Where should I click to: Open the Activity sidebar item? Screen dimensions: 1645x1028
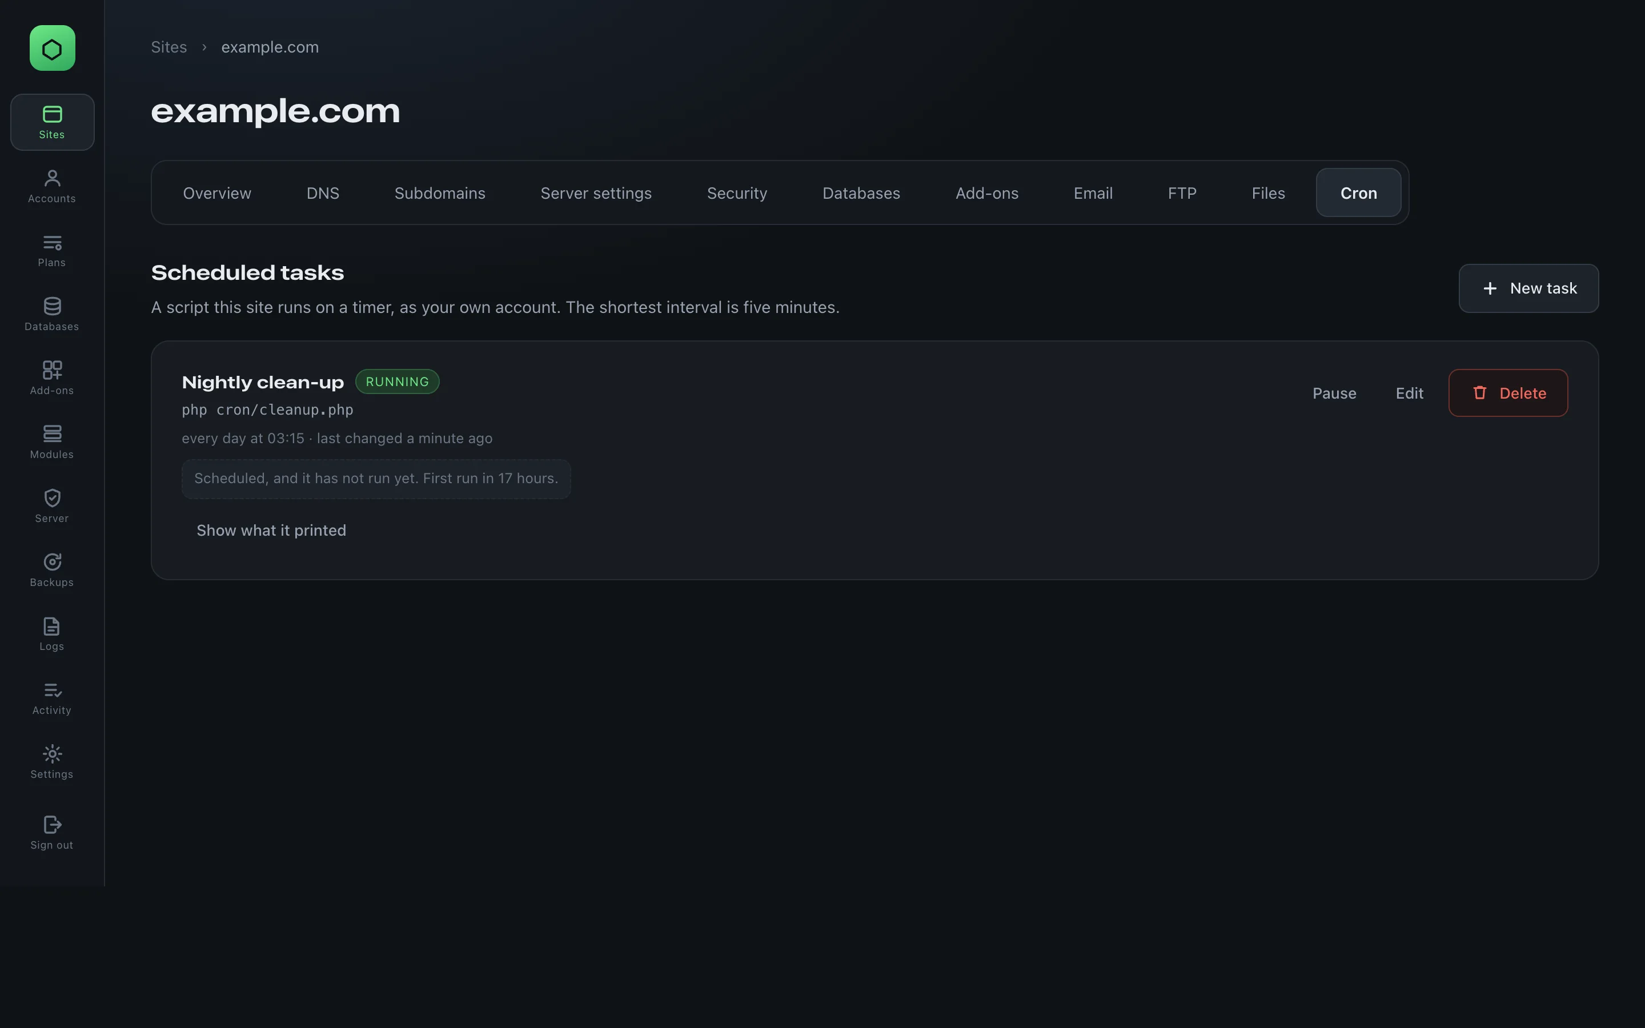point(53,697)
